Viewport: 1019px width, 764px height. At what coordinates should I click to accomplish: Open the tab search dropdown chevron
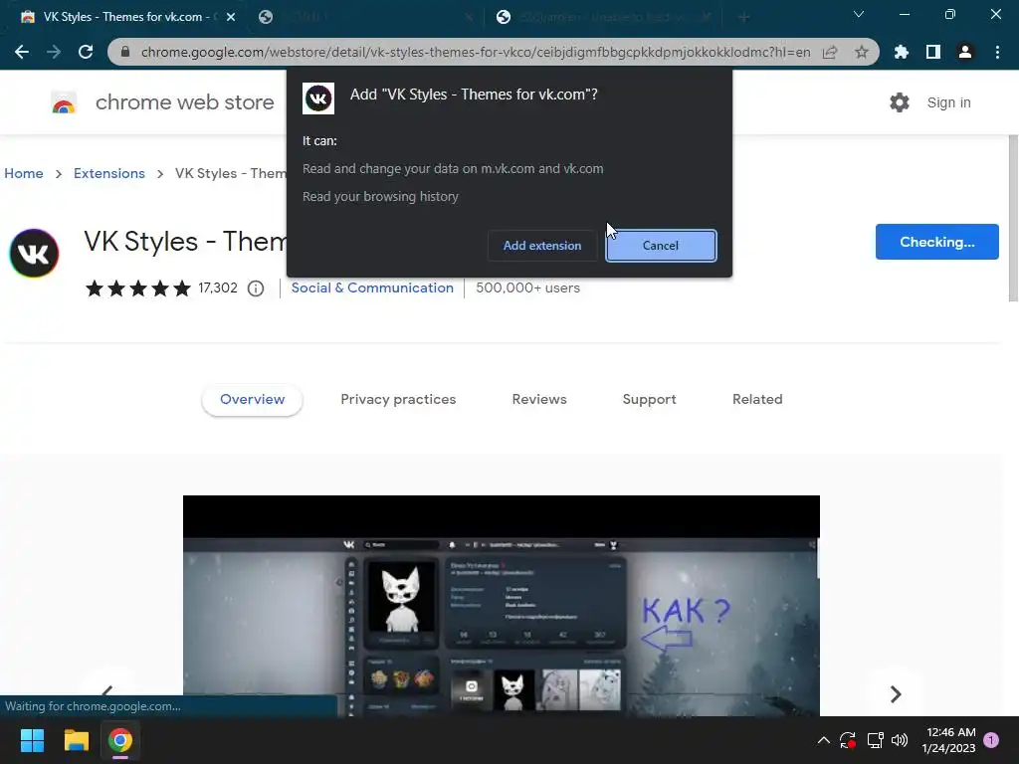pos(859,14)
